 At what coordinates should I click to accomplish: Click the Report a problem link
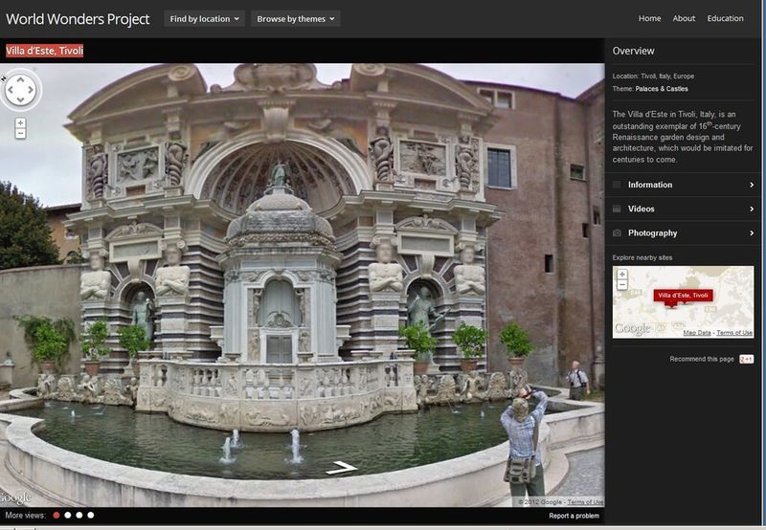[574, 516]
